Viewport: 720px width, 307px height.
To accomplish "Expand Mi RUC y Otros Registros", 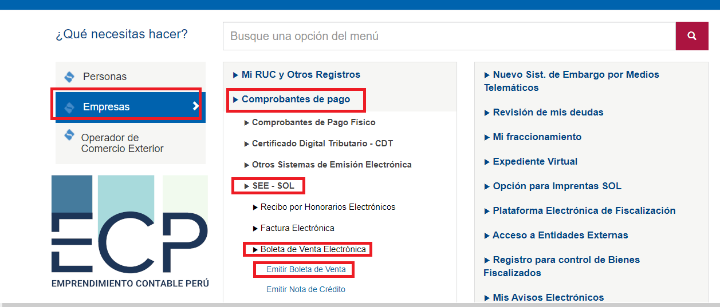I will pyautogui.click(x=297, y=74).
